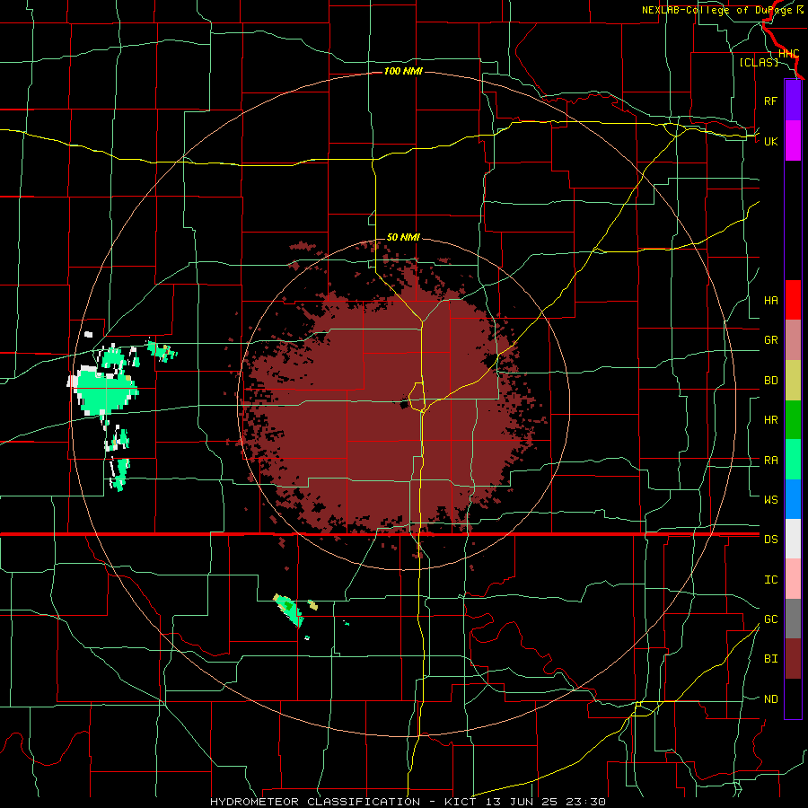Screen dimensions: 808x808
Task: Click the "NEXLAB-College of DuPage" credit text
Action: 718,10
